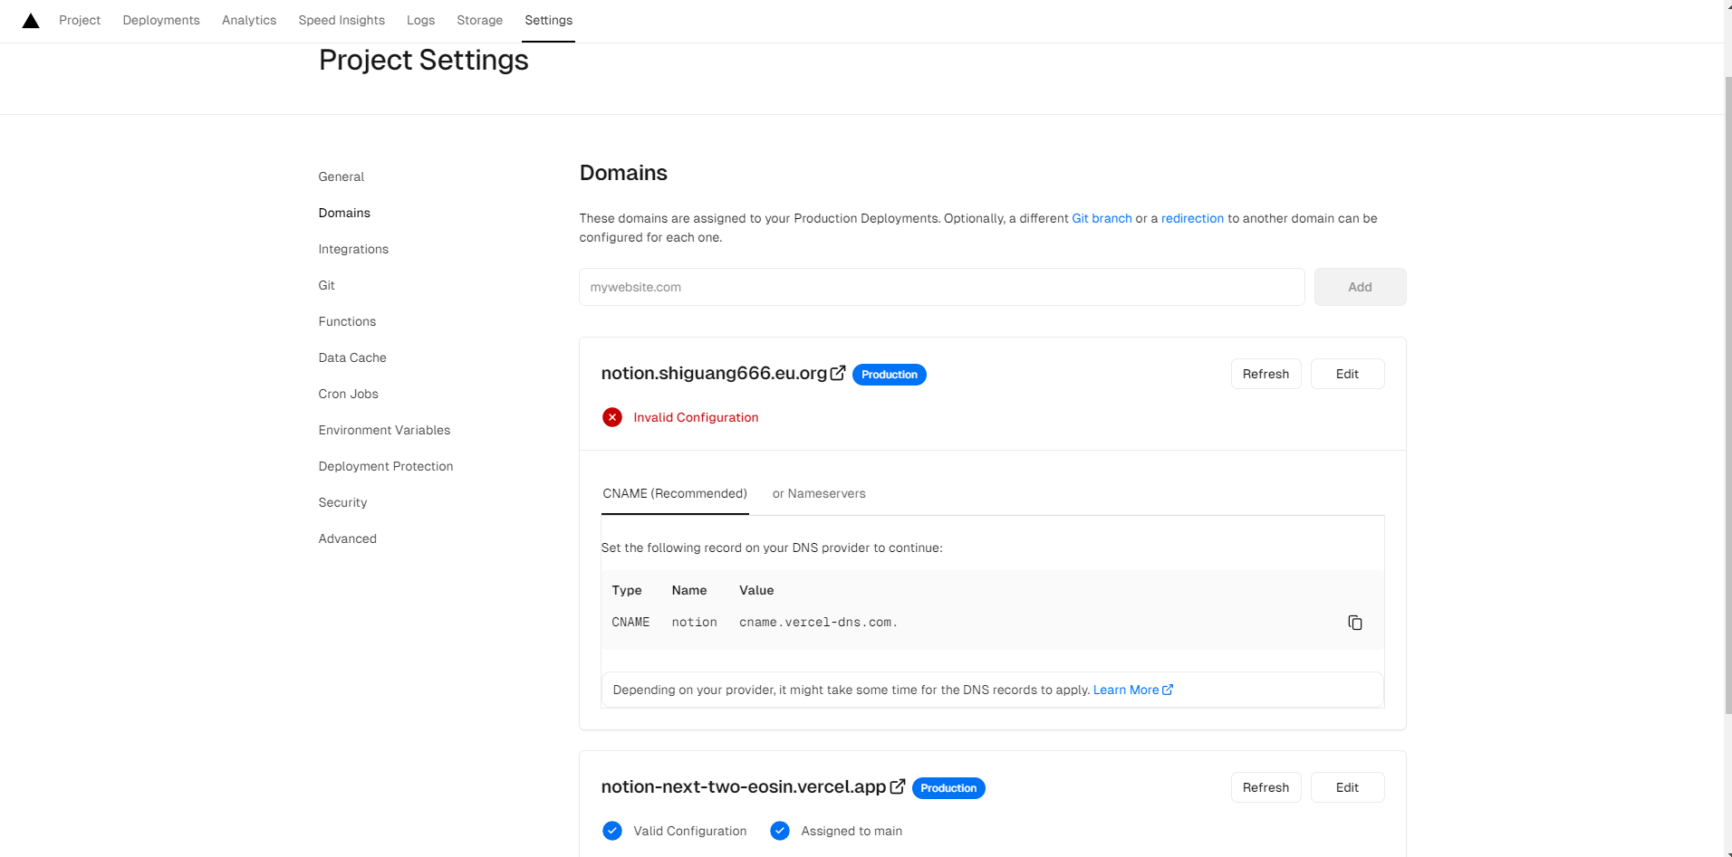Select Domains in the sidebar
The image size is (1732, 857).
click(344, 213)
